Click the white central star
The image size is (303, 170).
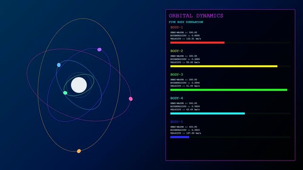(x=79, y=85)
